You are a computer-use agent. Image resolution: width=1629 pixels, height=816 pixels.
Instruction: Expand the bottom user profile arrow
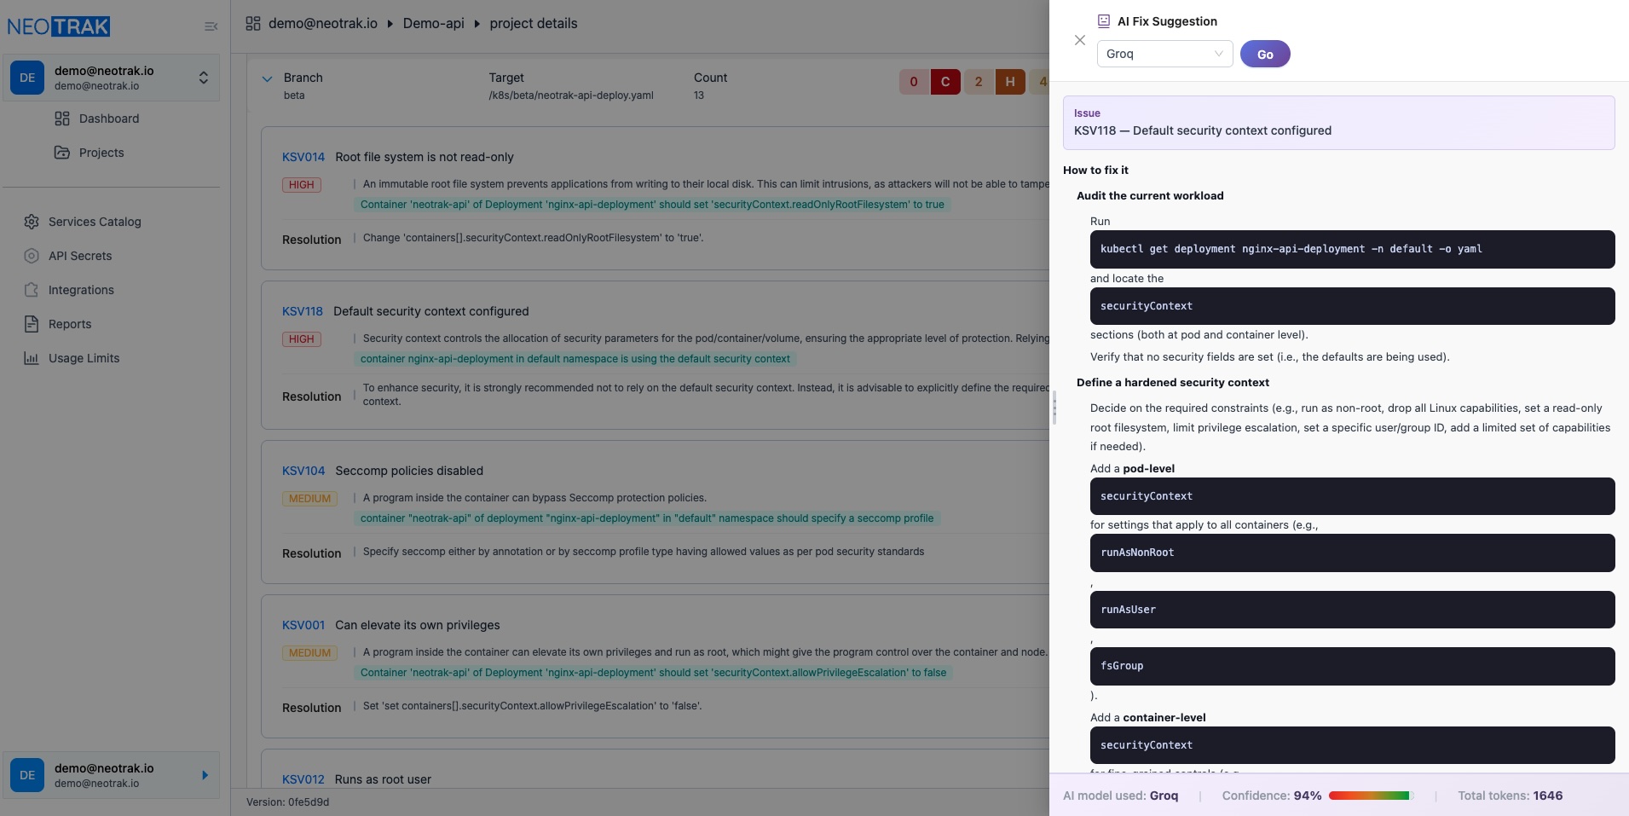coord(205,775)
